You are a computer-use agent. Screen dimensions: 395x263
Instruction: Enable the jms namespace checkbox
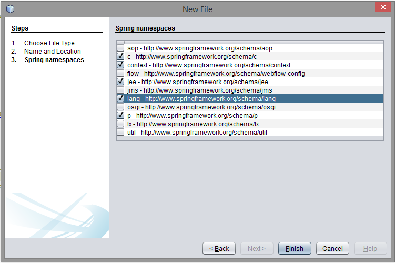coord(120,90)
